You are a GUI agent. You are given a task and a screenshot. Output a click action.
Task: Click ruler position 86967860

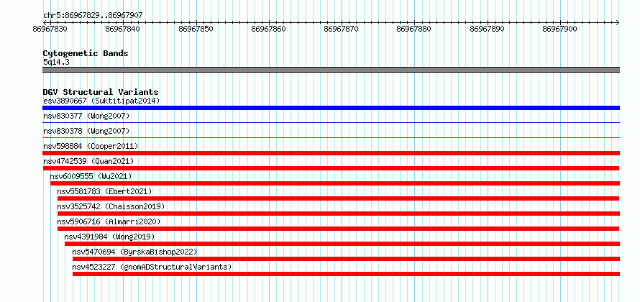coord(268,29)
